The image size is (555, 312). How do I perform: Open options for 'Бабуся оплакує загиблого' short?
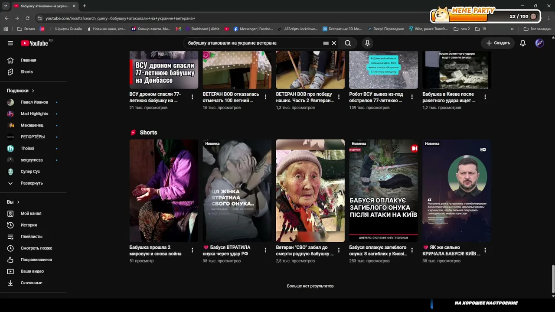[412, 250]
